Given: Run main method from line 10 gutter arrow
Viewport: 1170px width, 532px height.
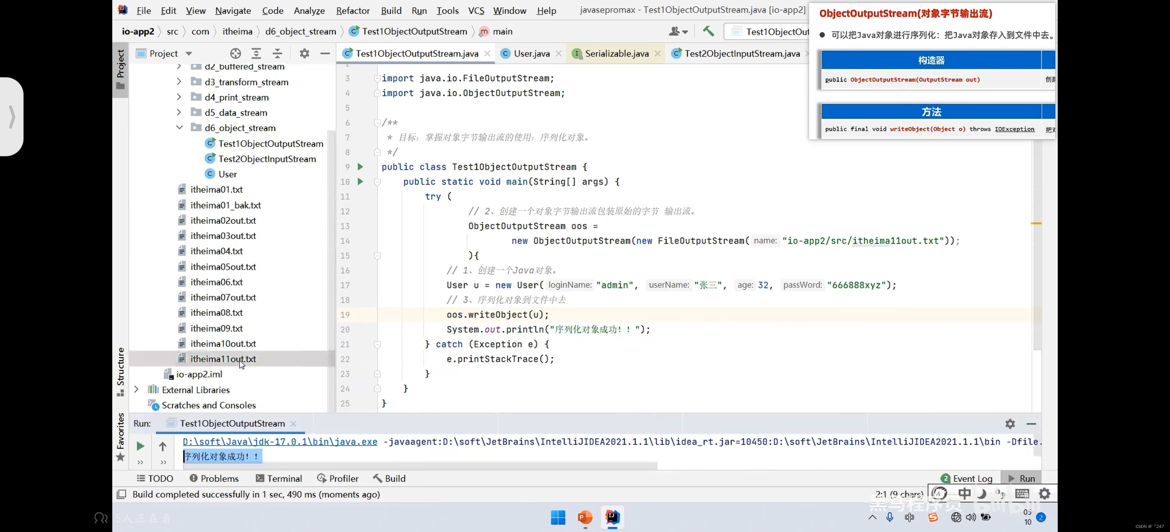Looking at the screenshot, I should [x=360, y=182].
